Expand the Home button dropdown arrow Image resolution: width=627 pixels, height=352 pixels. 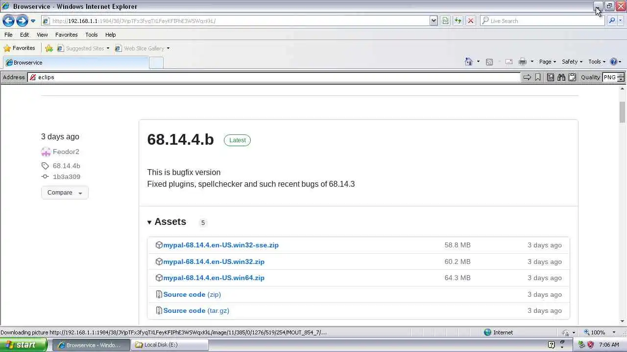478,62
